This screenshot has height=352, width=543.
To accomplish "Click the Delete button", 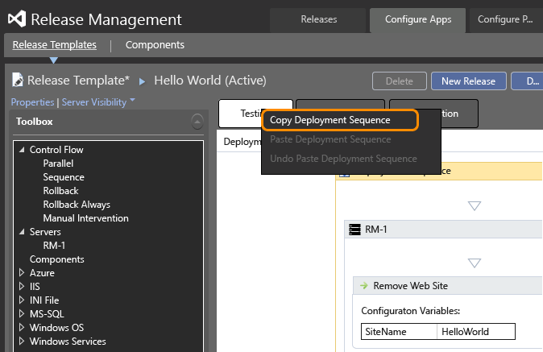I will pos(400,81).
